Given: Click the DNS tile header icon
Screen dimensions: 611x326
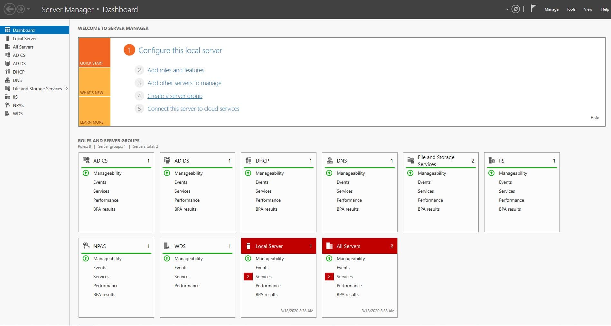Looking at the screenshot, I should pyautogui.click(x=330, y=160).
